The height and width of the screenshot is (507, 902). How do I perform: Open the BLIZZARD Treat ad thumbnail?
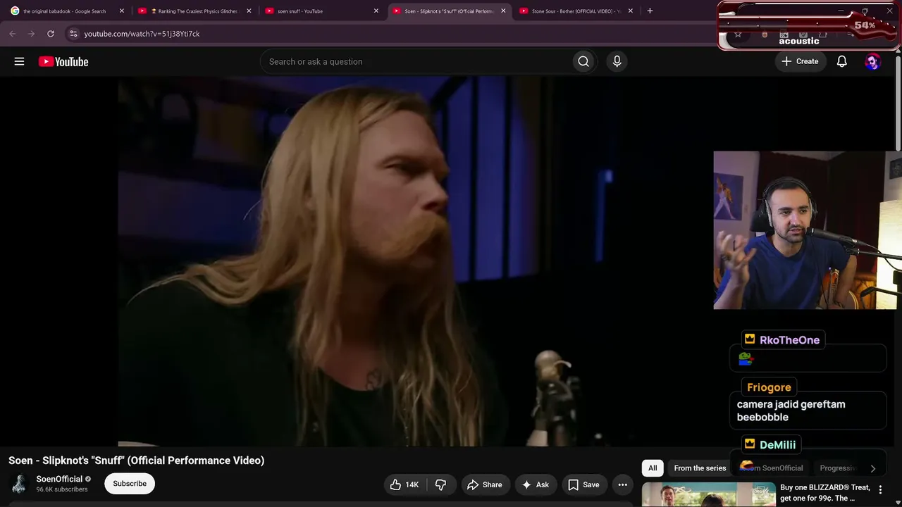point(708,494)
